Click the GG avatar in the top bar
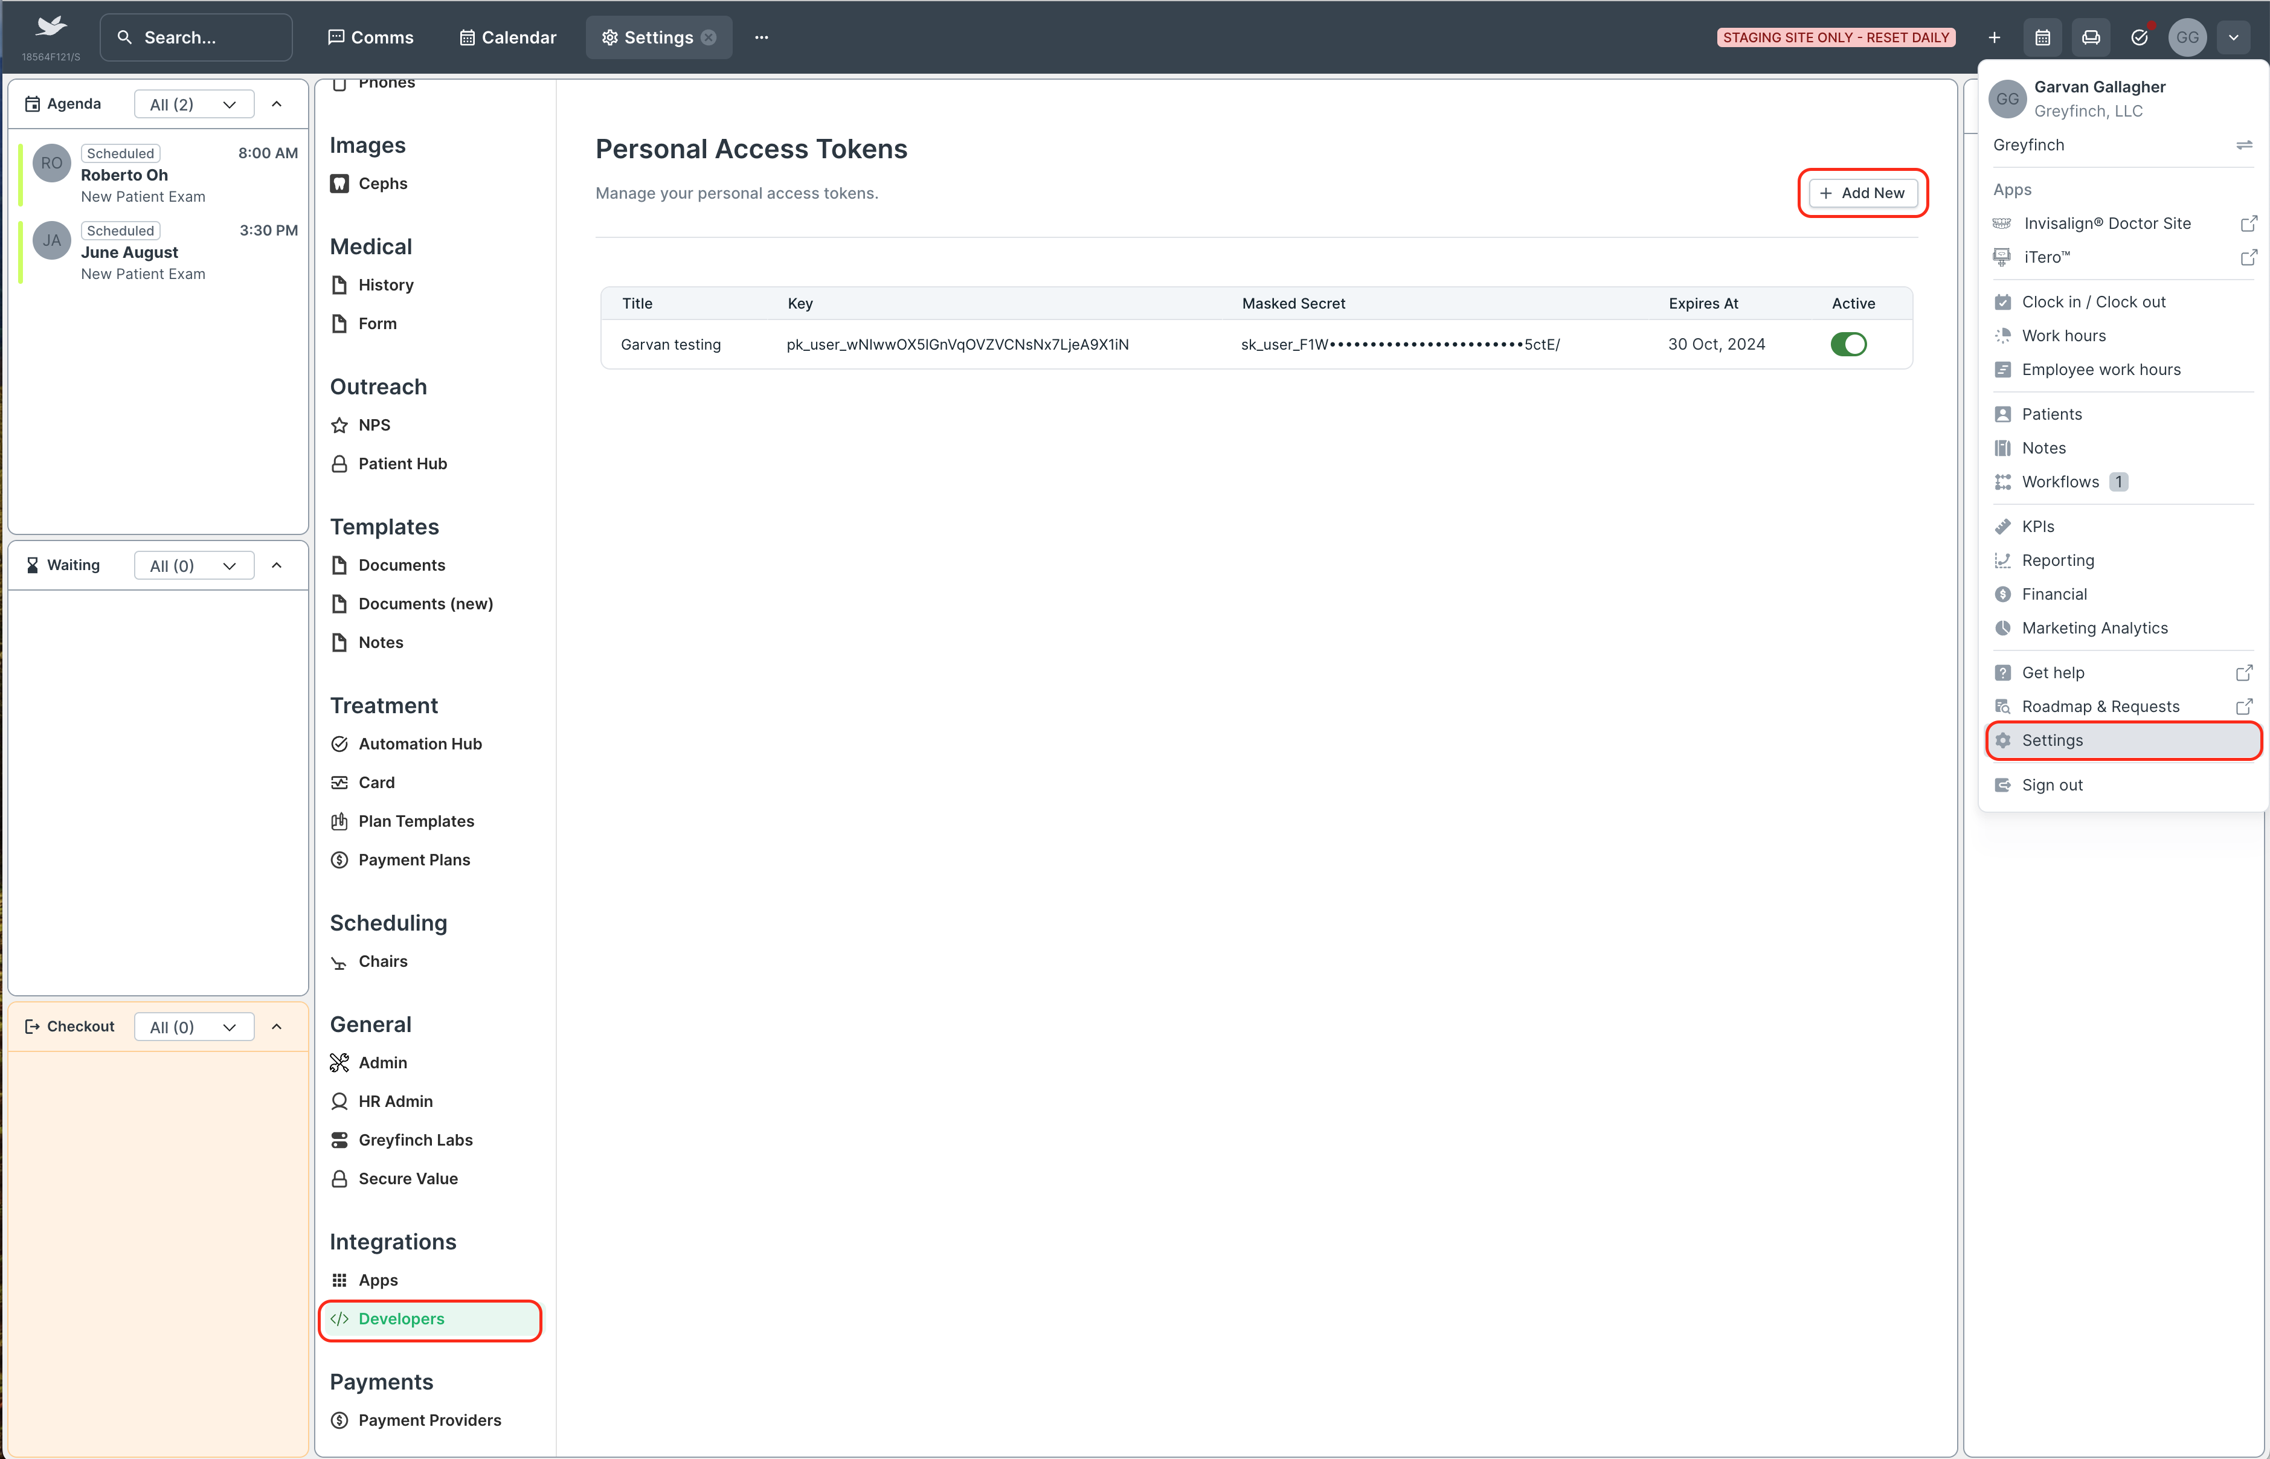 click(x=2188, y=38)
